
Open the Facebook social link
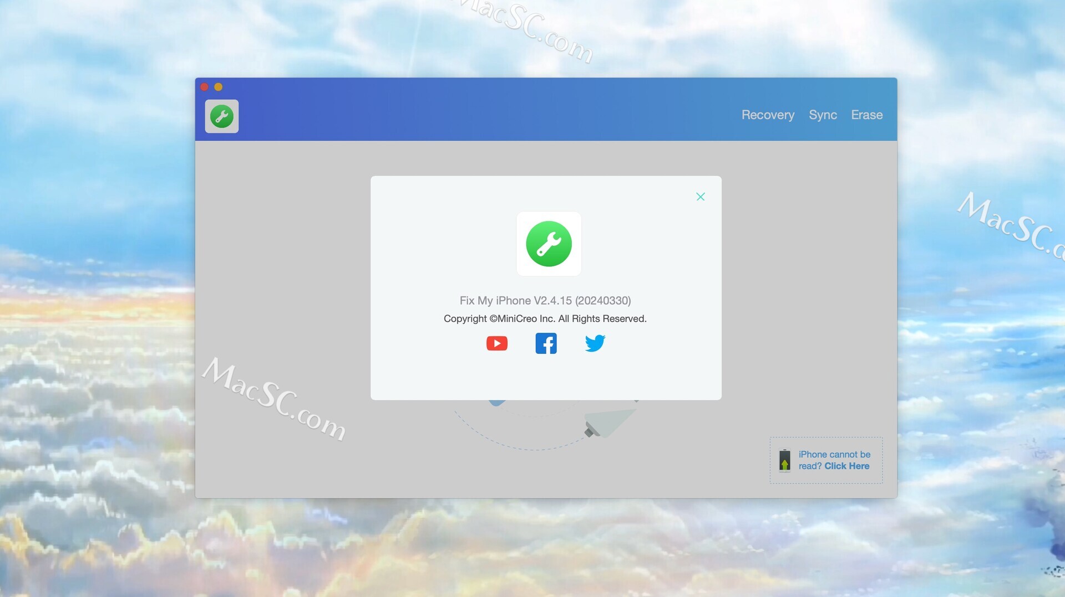[546, 343]
